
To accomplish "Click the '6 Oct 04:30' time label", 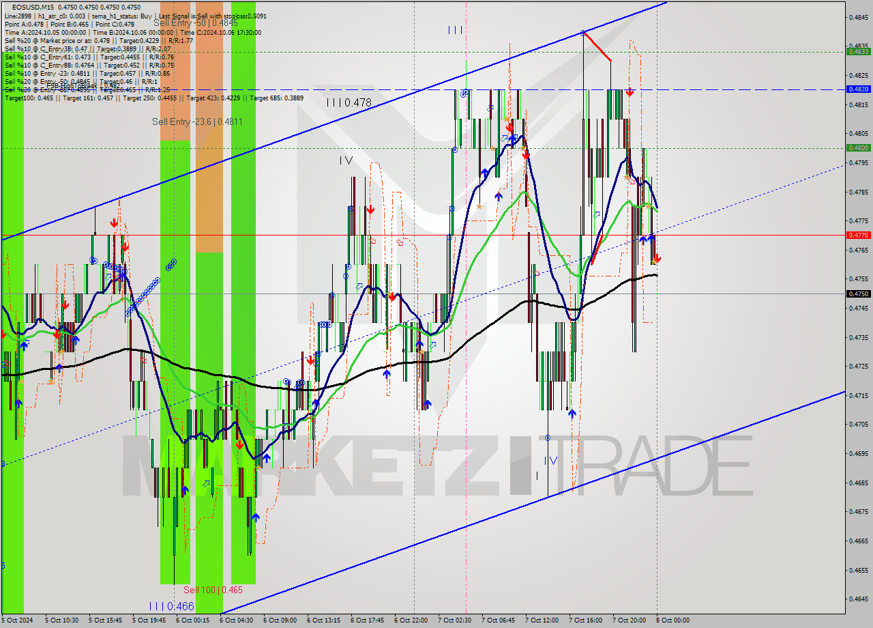I will [x=237, y=620].
